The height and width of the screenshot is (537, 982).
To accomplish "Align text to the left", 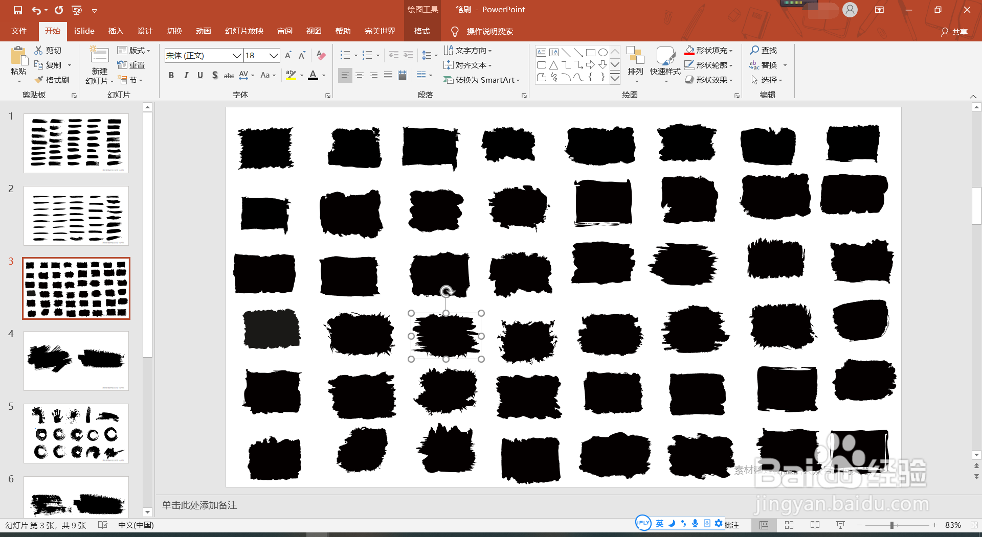I will [x=345, y=76].
